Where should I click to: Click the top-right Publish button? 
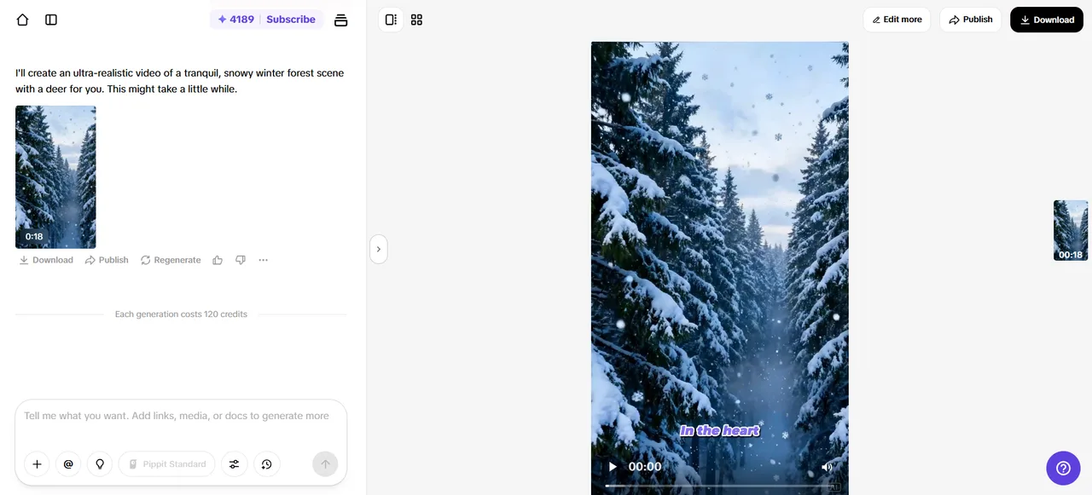pyautogui.click(x=970, y=20)
